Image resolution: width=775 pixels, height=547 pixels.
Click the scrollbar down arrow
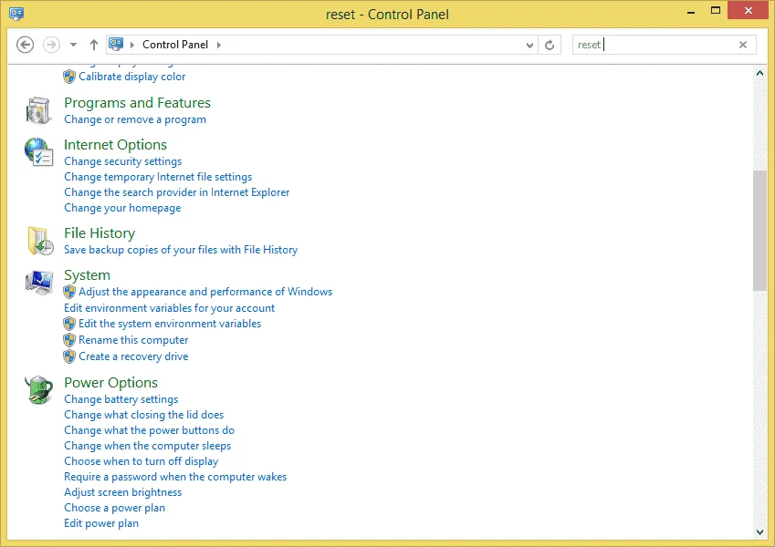pos(759,532)
